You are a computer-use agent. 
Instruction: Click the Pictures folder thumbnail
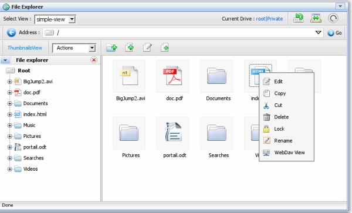tap(129, 133)
